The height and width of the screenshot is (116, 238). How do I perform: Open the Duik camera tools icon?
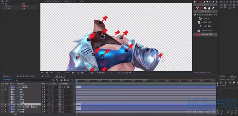pos(207,2)
